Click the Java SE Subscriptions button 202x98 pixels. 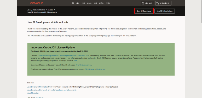tap(165, 11)
